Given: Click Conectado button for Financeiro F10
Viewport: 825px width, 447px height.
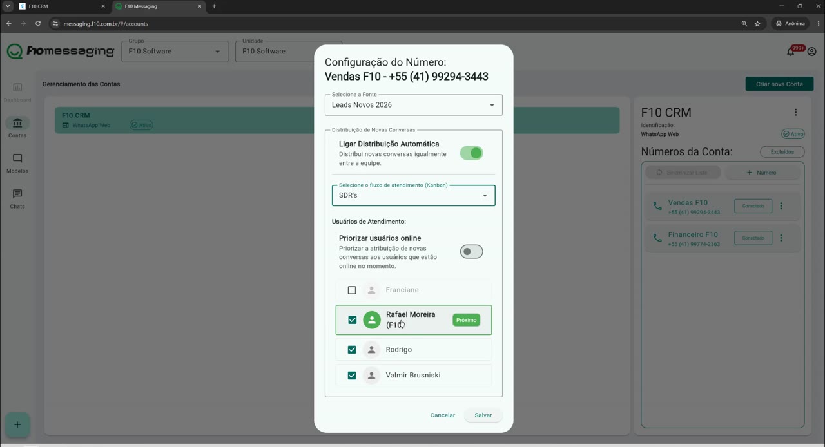Looking at the screenshot, I should 753,238.
